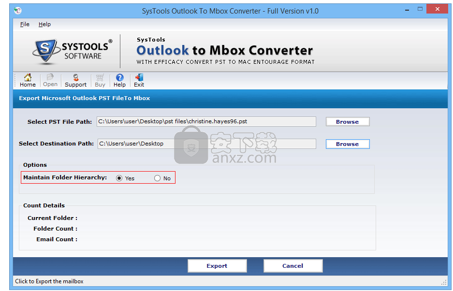This screenshot has height=291, width=453.
Task: Select No for Maintain Folder Hierarchy
Action: point(157,178)
